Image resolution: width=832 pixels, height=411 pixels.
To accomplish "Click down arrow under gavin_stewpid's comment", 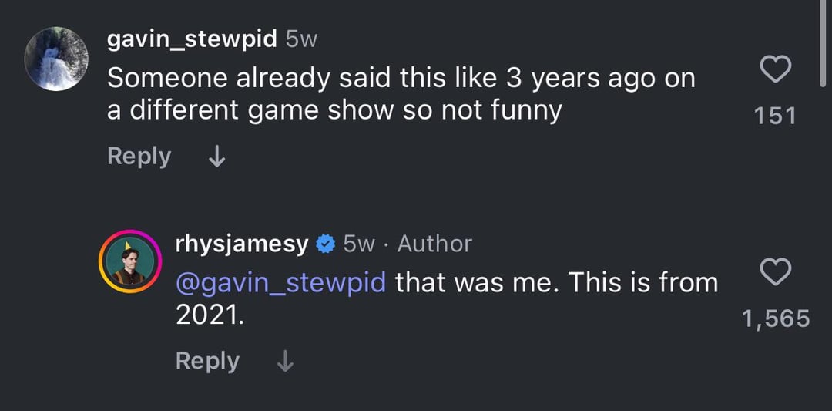I will 217,157.
